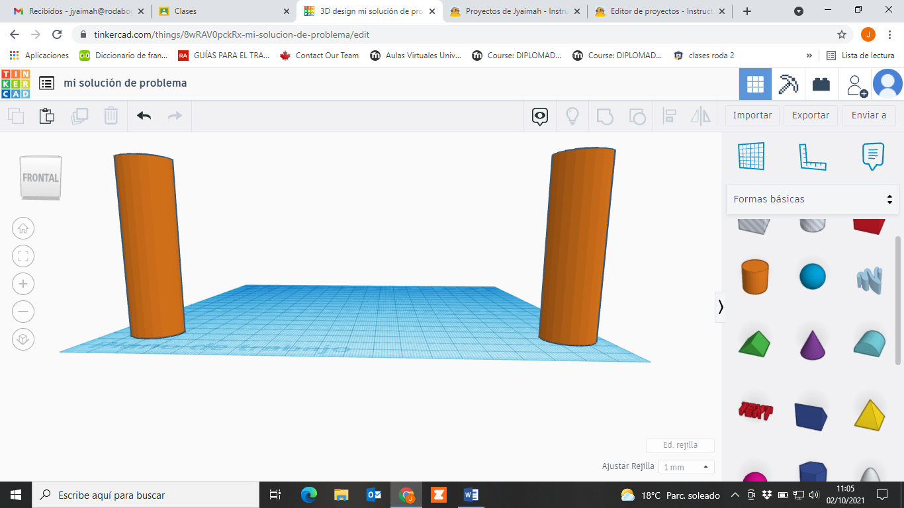Select the blue sphere shape
Screen dimensions: 904x508
tap(813, 276)
